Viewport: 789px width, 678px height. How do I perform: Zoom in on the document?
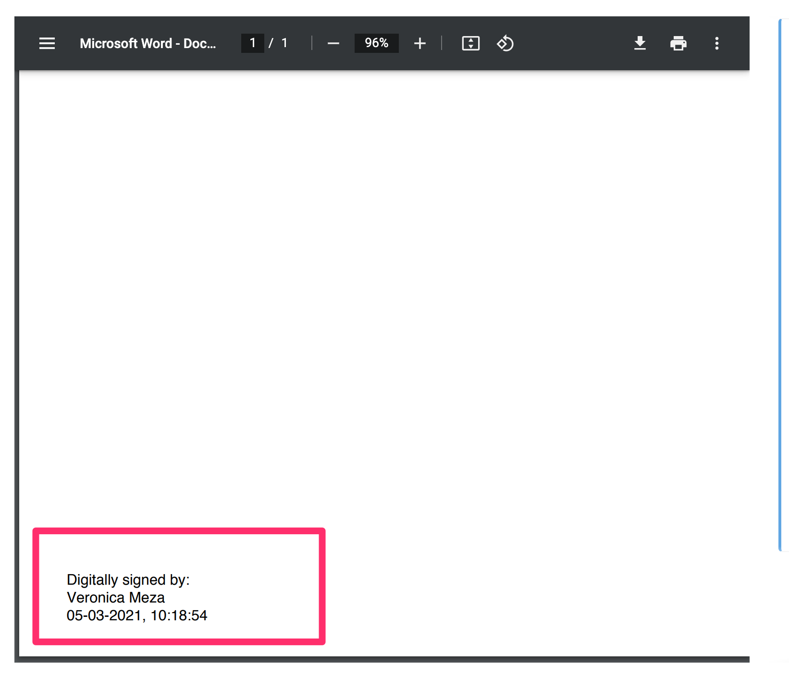[x=419, y=43]
